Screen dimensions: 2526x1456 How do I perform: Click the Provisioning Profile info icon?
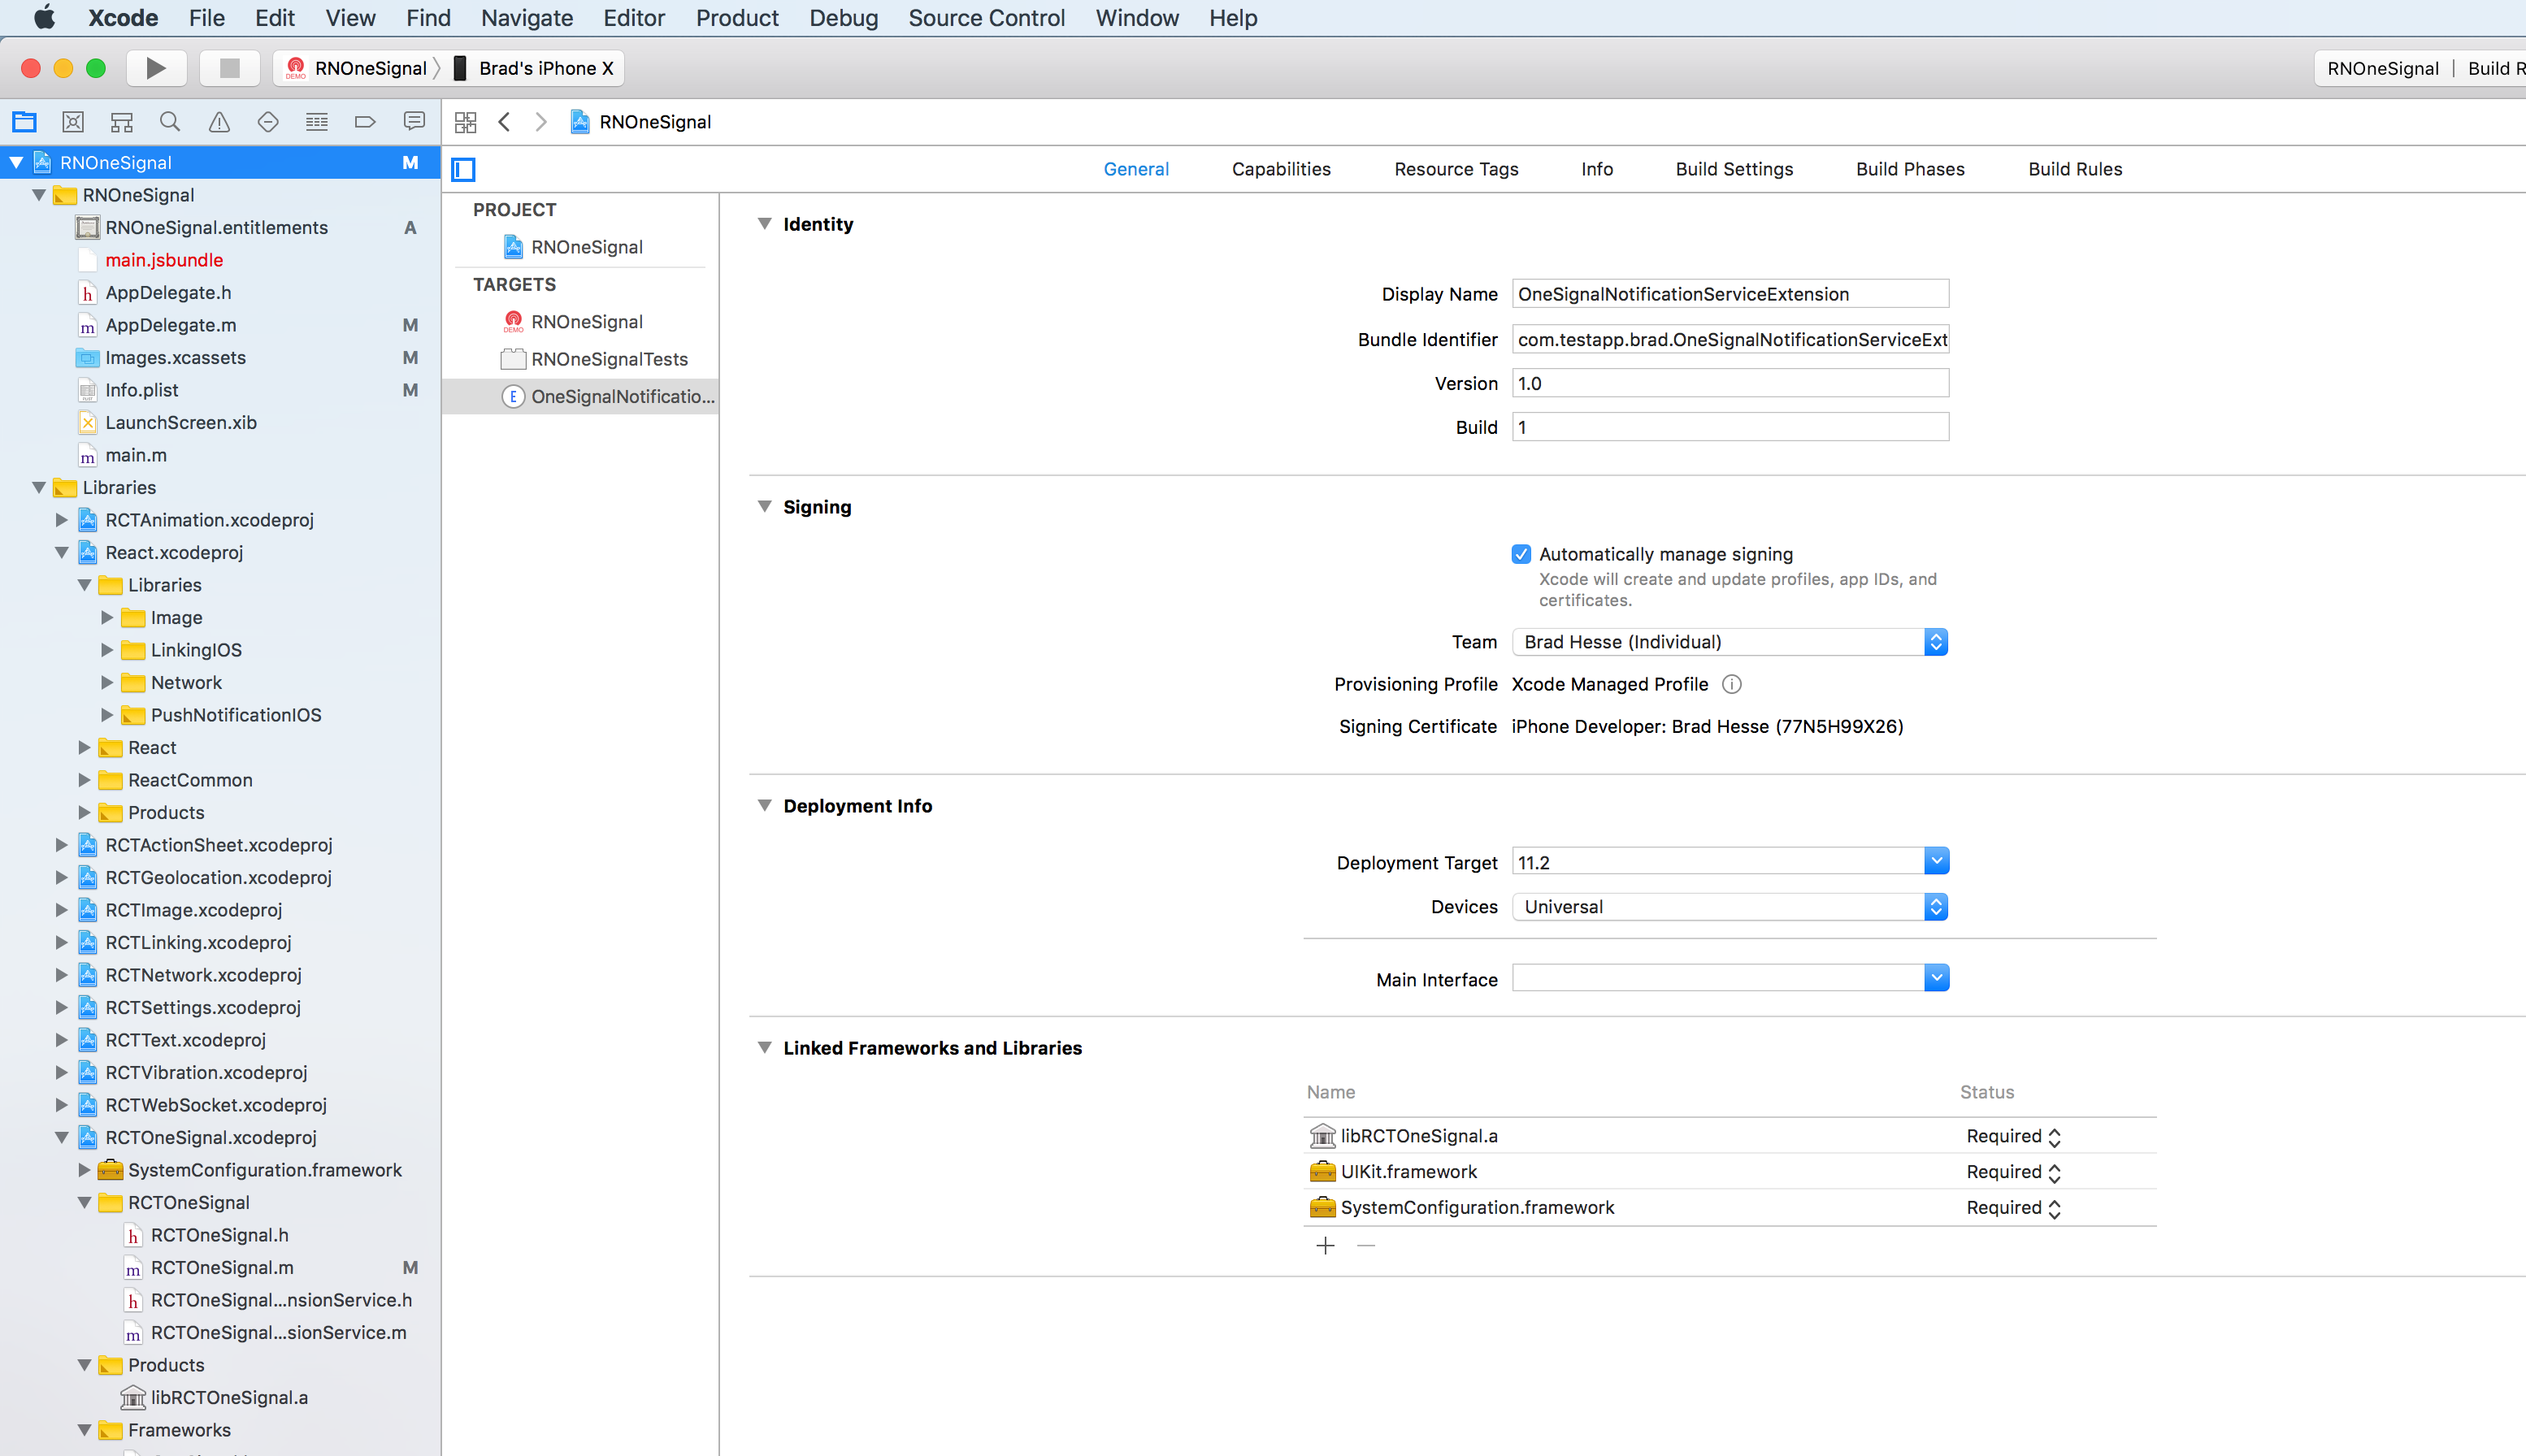point(1732,684)
